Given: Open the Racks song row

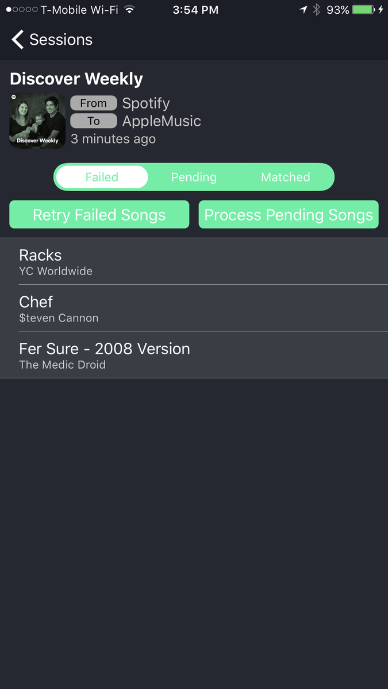Looking at the screenshot, I should point(194,261).
